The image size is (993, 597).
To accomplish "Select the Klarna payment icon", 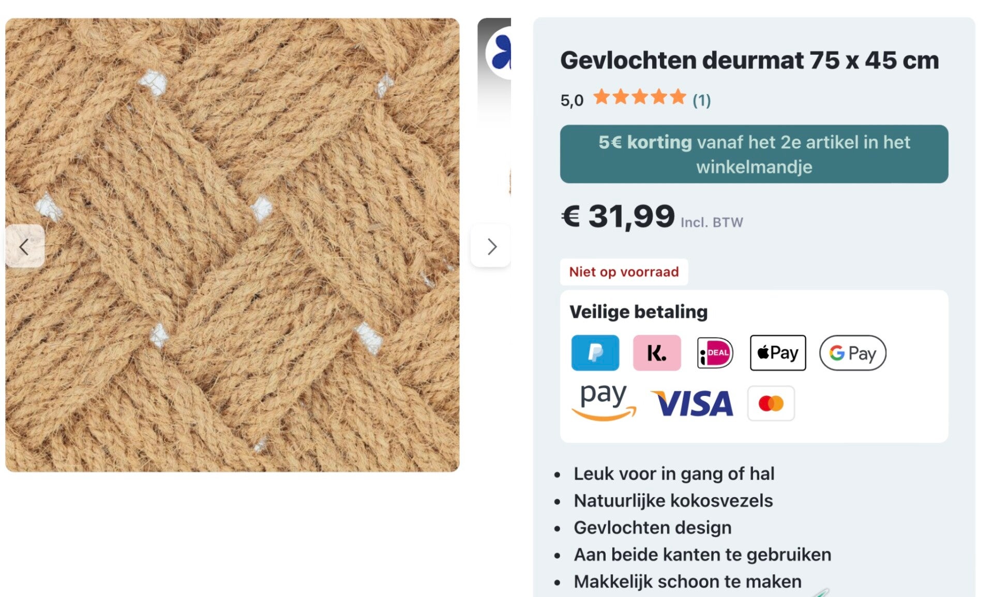I will (657, 353).
